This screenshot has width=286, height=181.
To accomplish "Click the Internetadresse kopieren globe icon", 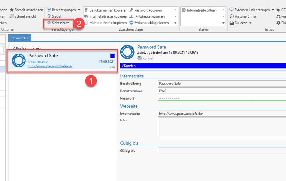I will tap(87, 16).
